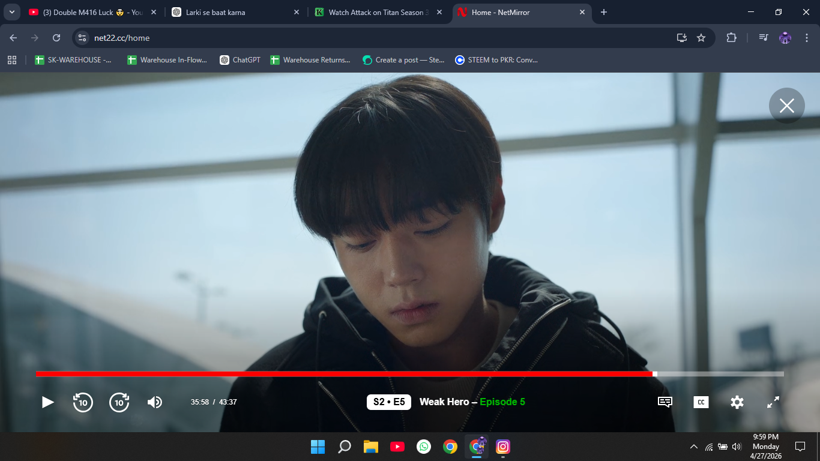This screenshot has height=461, width=820.
Task: Play the paused Weak Hero video
Action: [x=47, y=402]
